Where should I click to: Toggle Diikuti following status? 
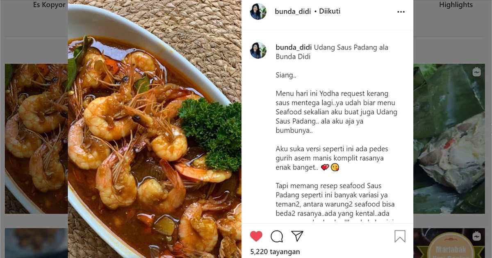329,11
